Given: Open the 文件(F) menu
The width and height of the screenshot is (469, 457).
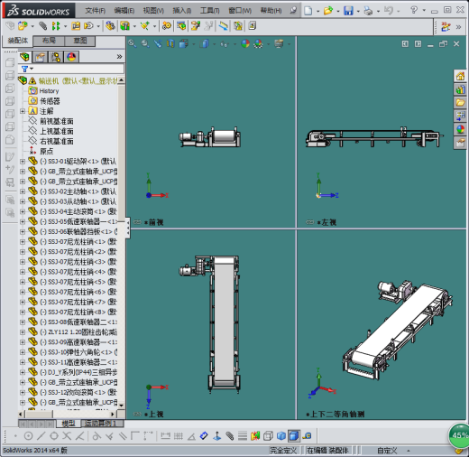Looking at the screenshot, I should (x=96, y=11).
